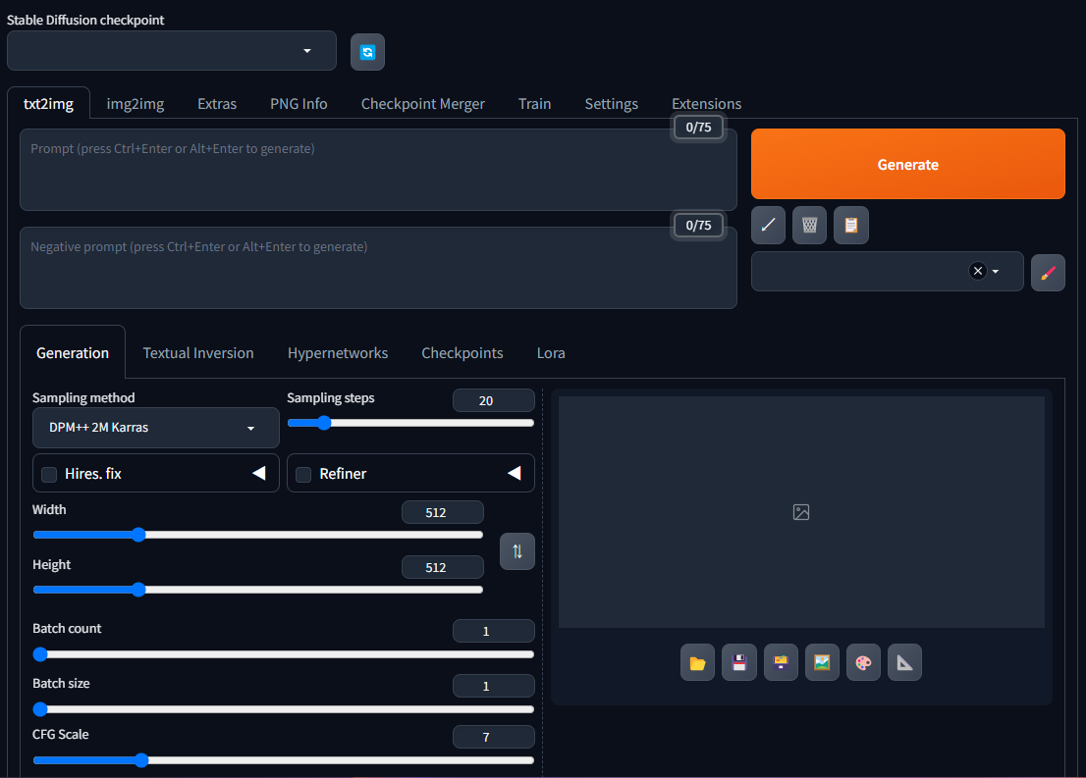
Task: Enable the Refiner checkbox
Action: coord(302,474)
